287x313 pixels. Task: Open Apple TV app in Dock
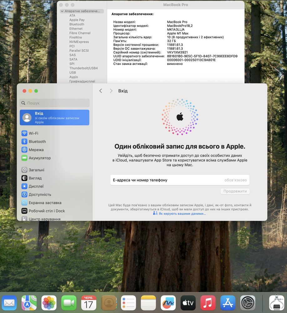click(188, 303)
